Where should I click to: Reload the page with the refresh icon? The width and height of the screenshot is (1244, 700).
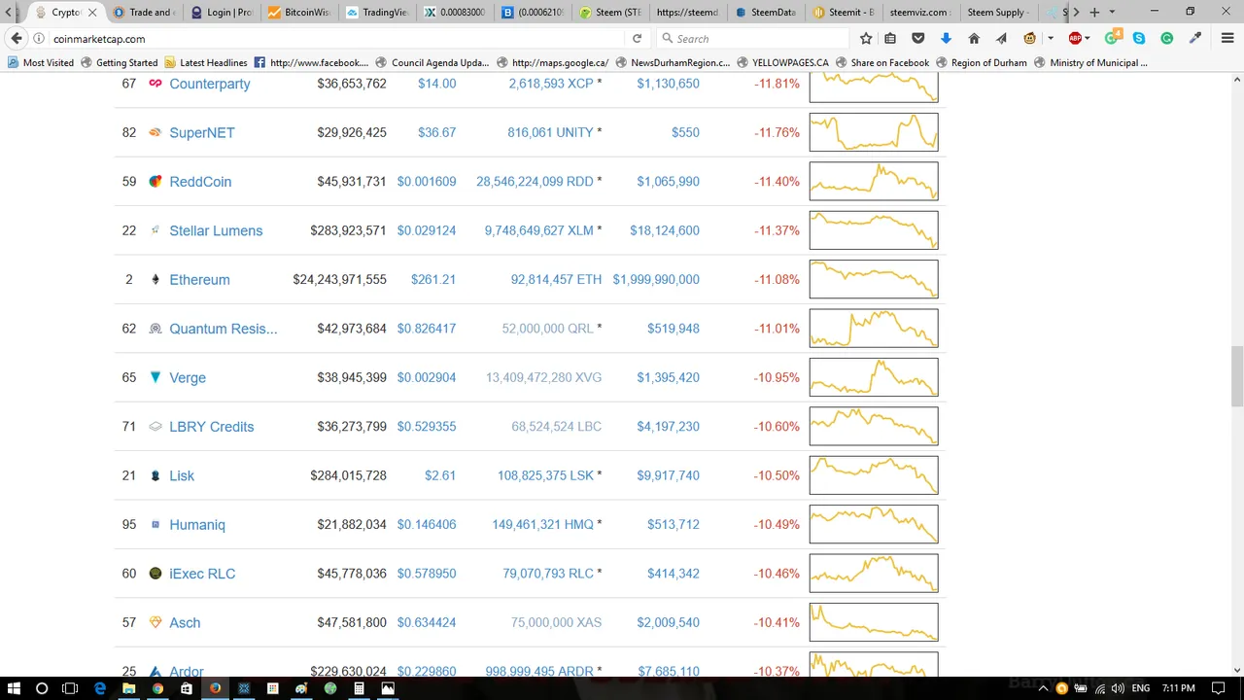click(x=637, y=39)
